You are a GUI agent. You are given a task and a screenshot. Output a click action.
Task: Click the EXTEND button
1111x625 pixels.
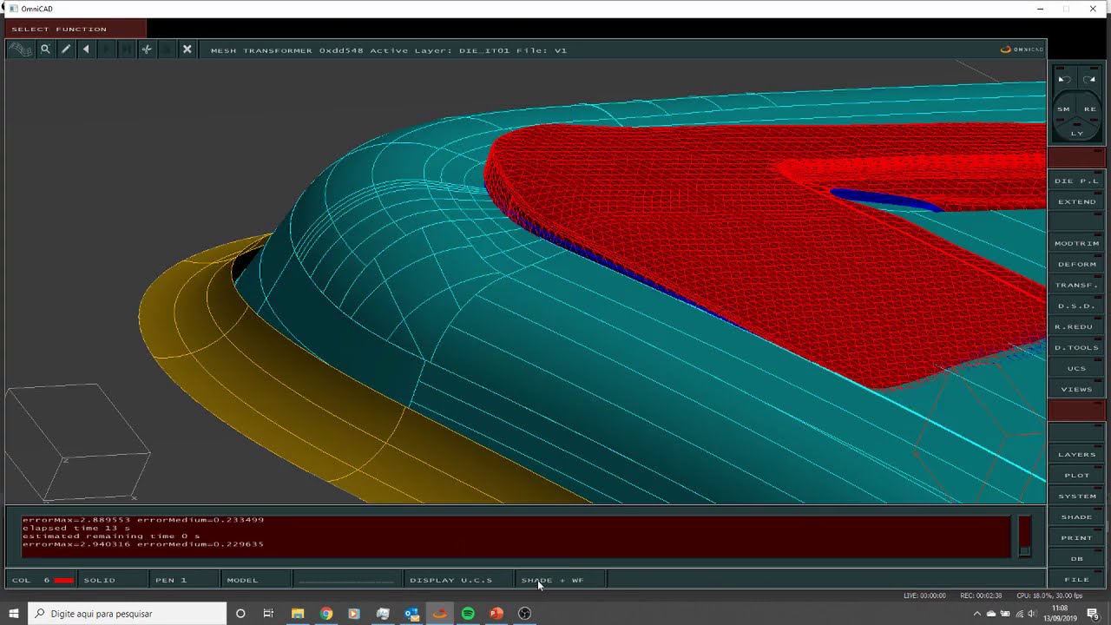(x=1077, y=201)
